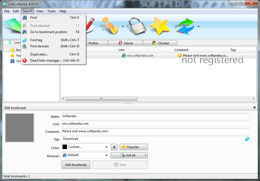Choose Go to bookmark position
260x181 pixels.
(53, 32)
